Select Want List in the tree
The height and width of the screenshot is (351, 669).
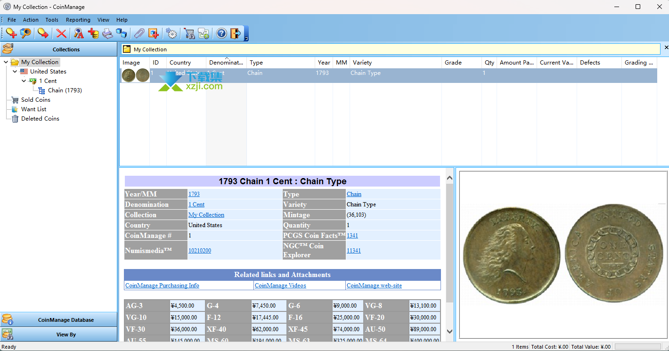[x=34, y=109]
